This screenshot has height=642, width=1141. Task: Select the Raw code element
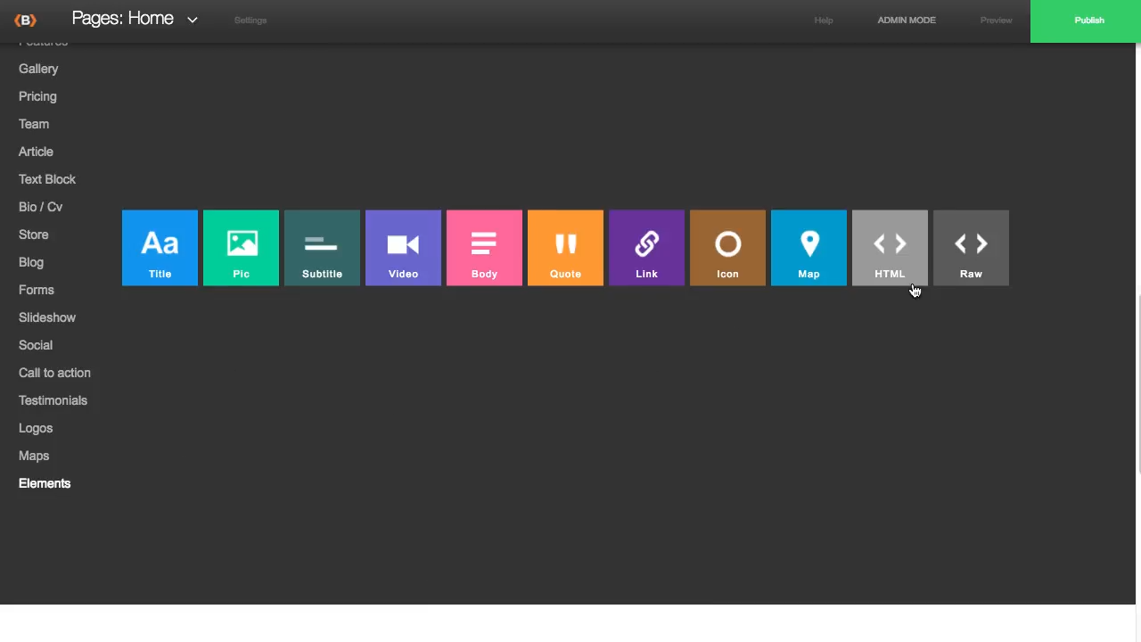[971, 248]
